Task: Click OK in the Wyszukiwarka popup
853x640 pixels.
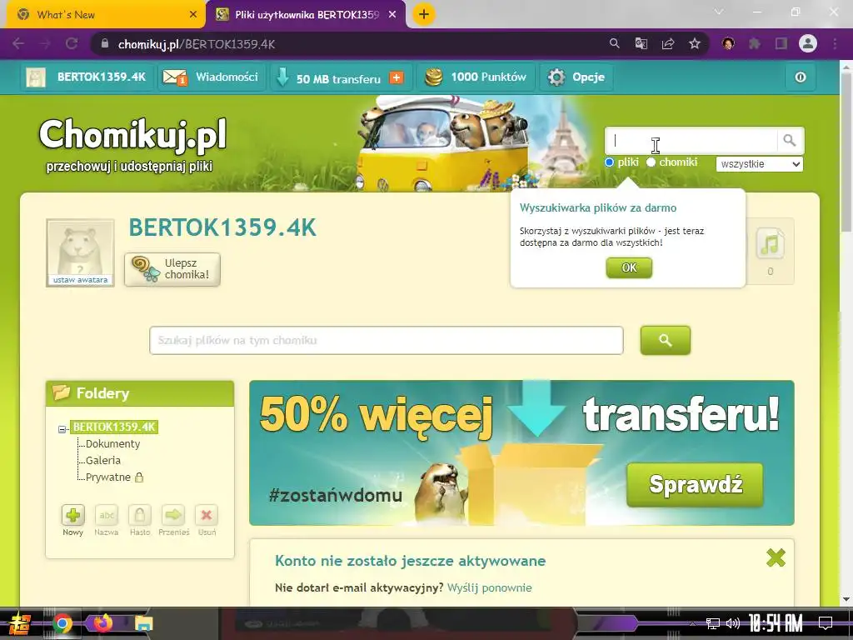Action: 629,267
